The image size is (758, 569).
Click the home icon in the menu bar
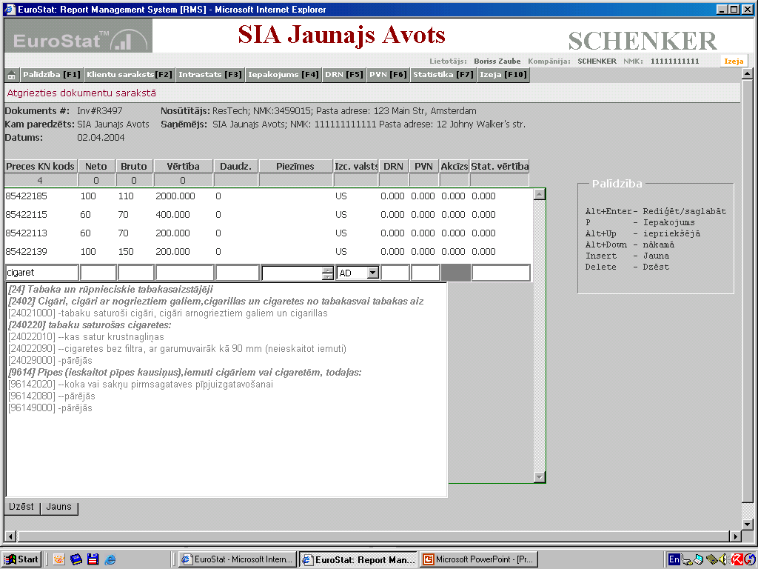pyautogui.click(x=12, y=76)
